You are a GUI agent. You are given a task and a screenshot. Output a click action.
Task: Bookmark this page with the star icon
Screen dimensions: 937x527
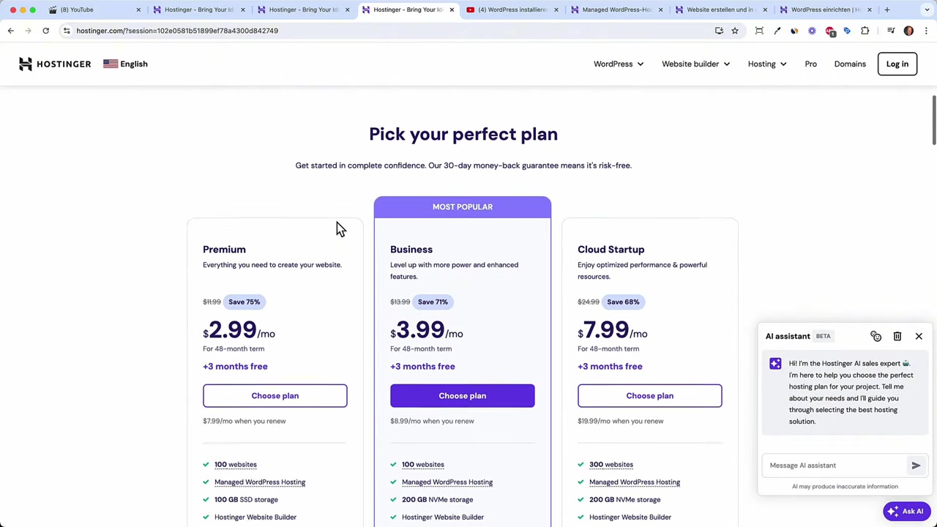coord(735,31)
